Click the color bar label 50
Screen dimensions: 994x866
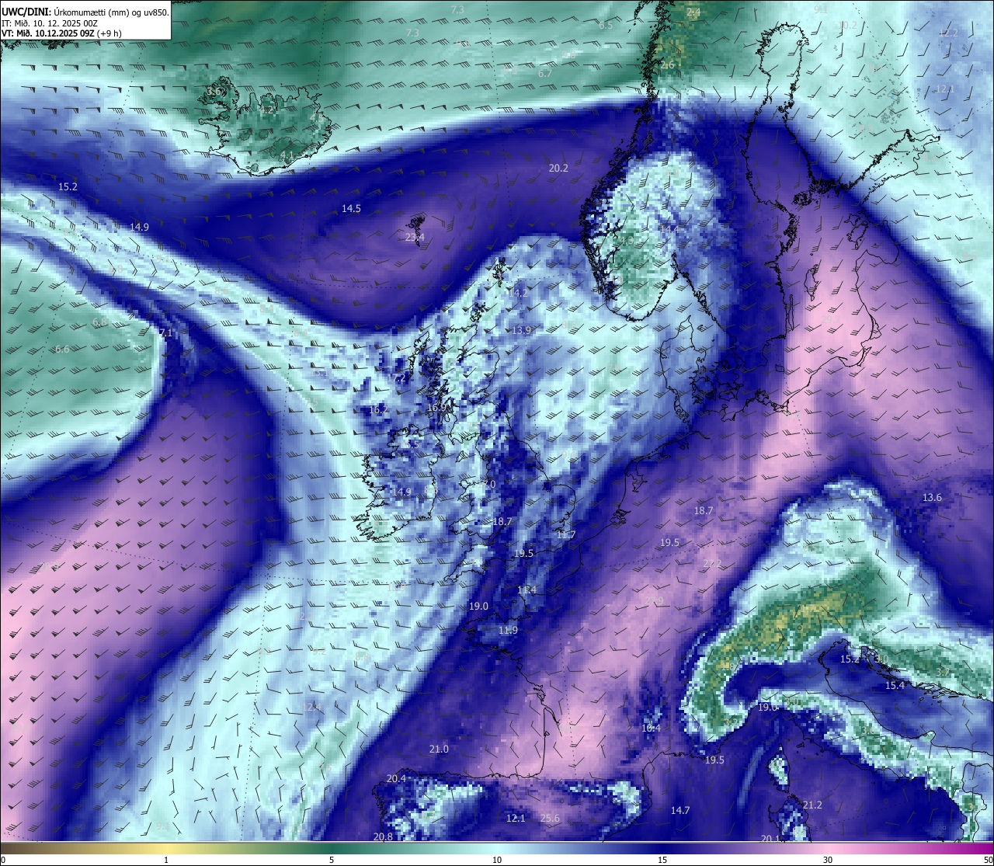pyautogui.click(x=989, y=860)
